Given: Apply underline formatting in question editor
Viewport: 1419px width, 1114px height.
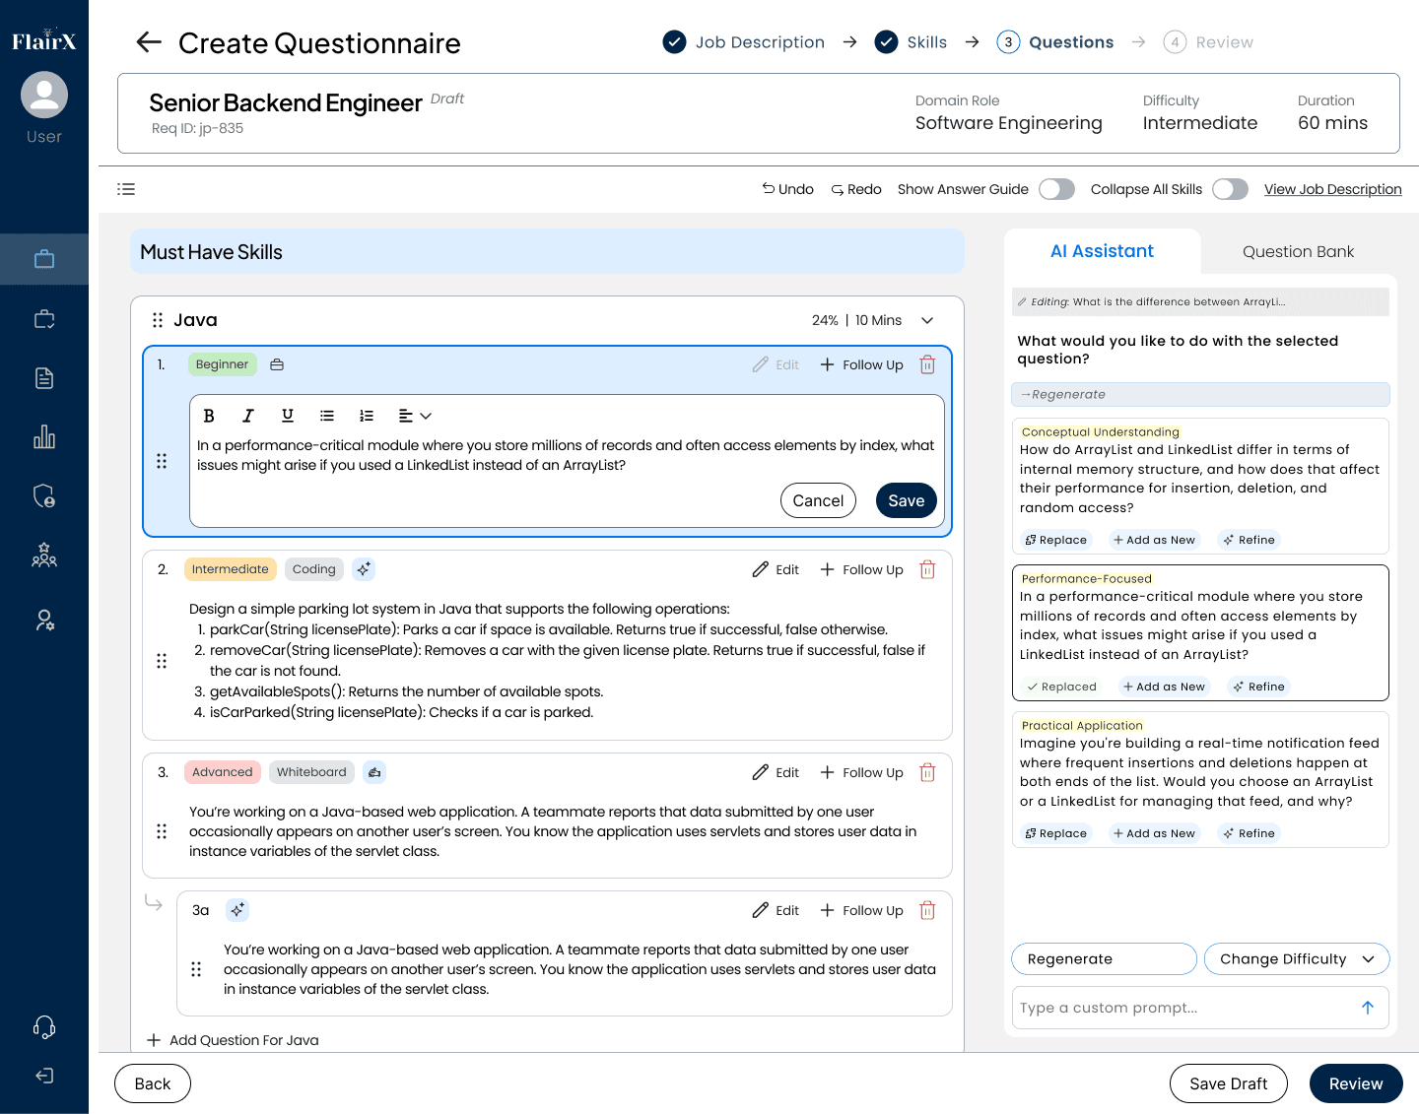Looking at the screenshot, I should click(288, 416).
